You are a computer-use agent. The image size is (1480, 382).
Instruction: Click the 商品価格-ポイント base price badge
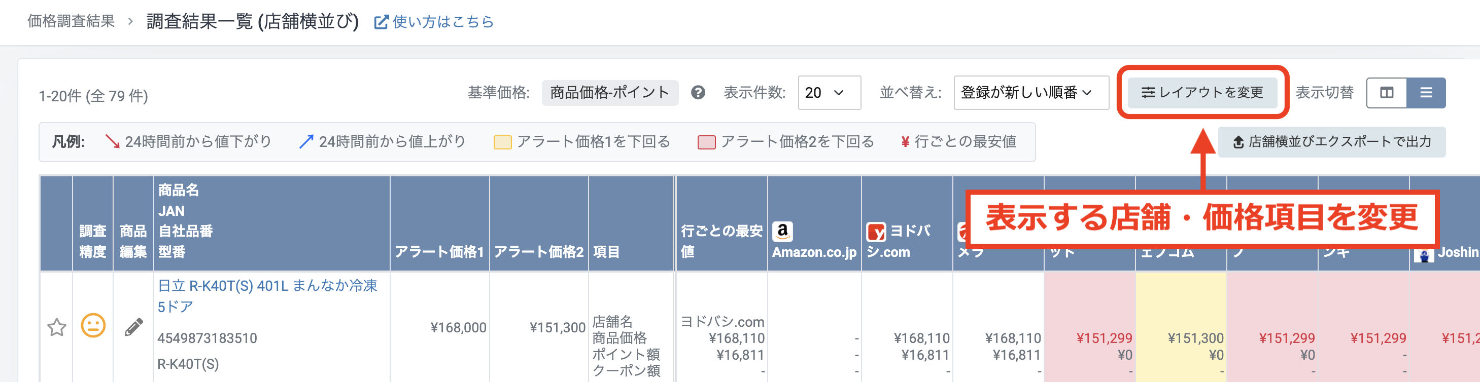pyautogui.click(x=609, y=92)
